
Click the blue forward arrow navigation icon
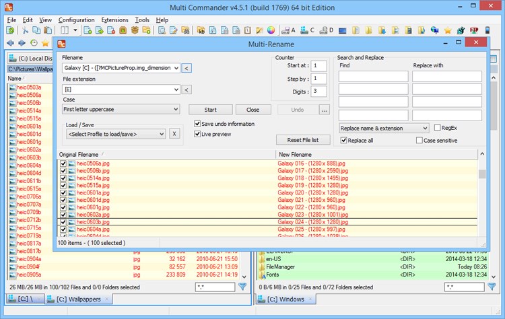(22, 43)
